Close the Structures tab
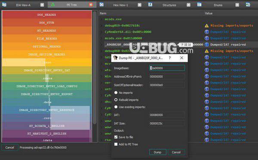The image size is (258, 160). (x=189, y=5)
